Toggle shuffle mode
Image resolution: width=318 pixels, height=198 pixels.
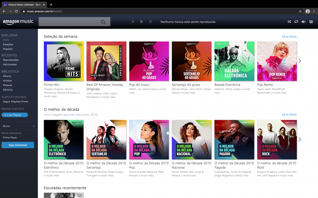point(289,22)
